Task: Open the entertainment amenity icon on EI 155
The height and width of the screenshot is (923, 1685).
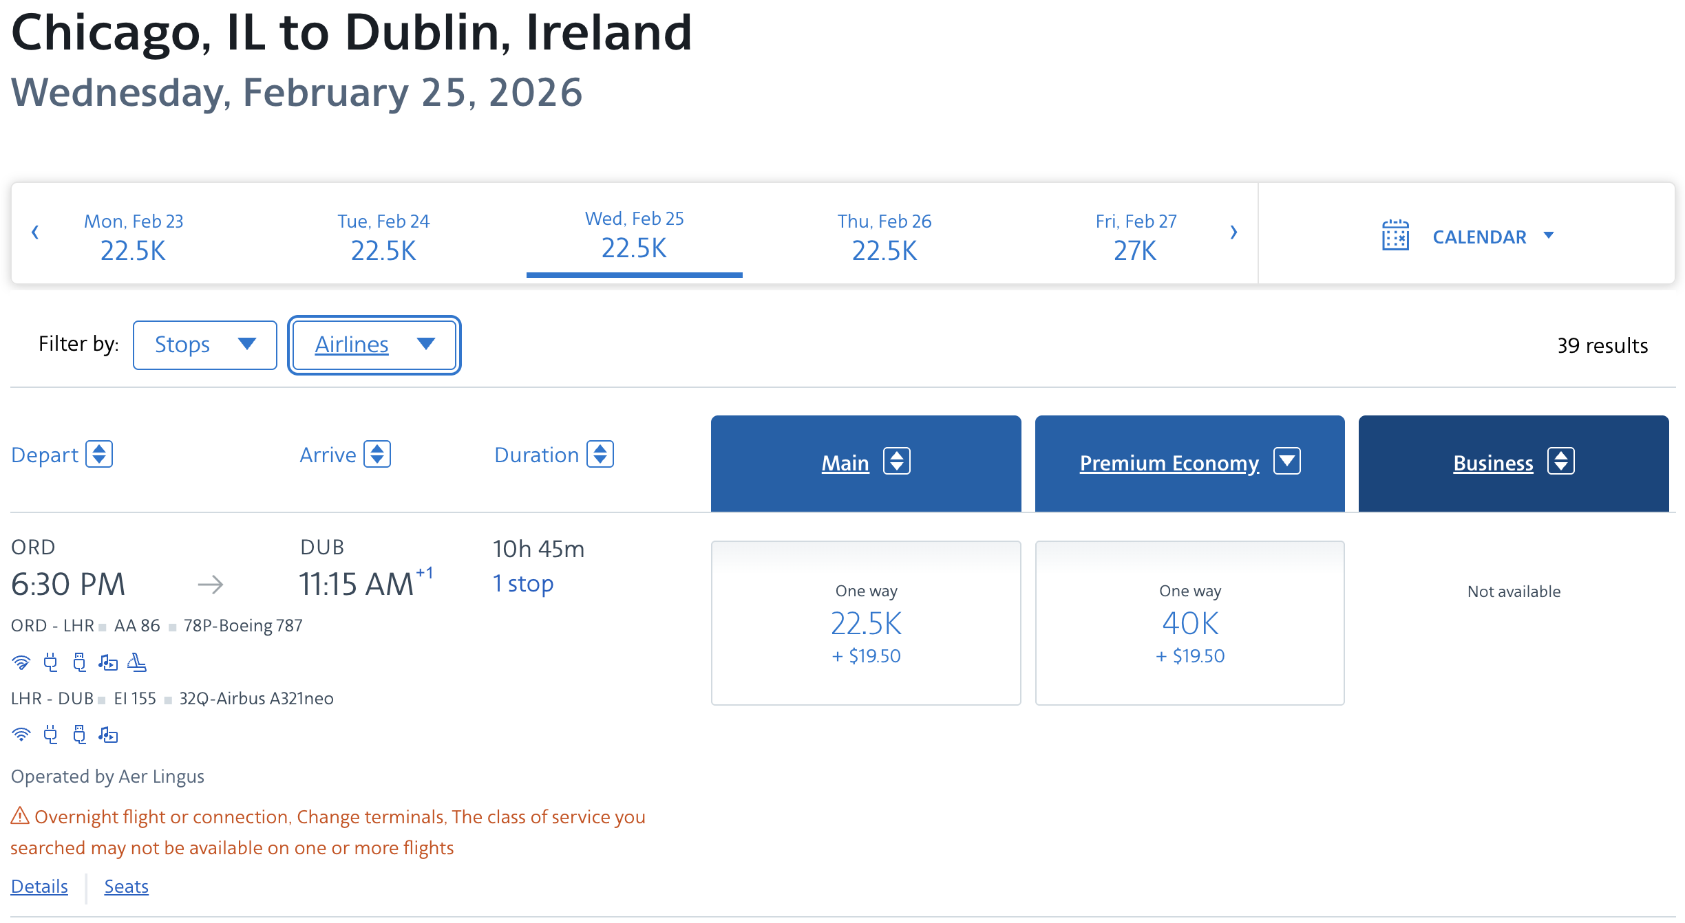Action: tap(108, 734)
